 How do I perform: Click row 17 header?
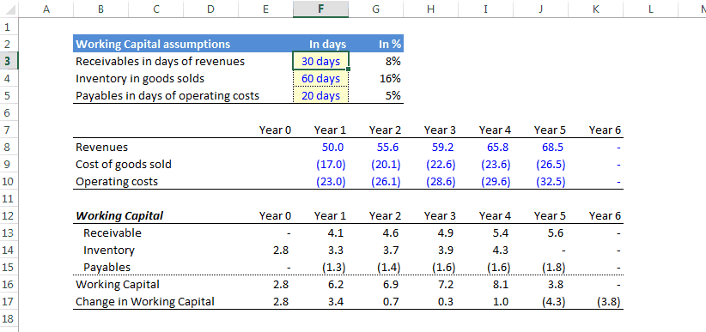tap(8, 301)
